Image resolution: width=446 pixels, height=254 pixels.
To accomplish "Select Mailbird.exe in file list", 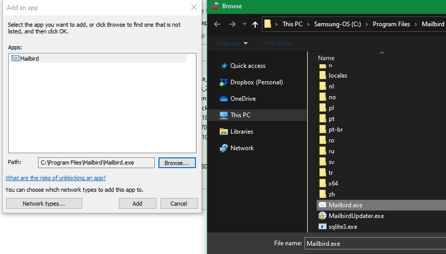I will 381,205.
